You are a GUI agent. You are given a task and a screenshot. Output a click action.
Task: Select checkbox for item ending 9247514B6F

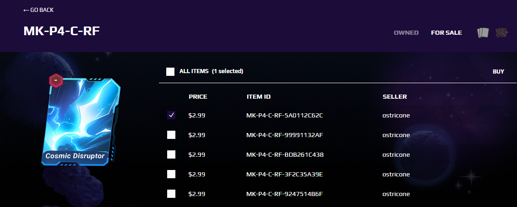coord(171,194)
